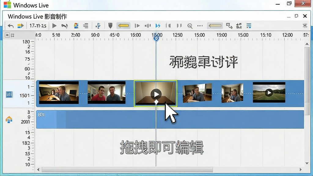The height and width of the screenshot is (176, 313).
Task: Click the horizontal scrollbar left arrow
Action: (38, 170)
